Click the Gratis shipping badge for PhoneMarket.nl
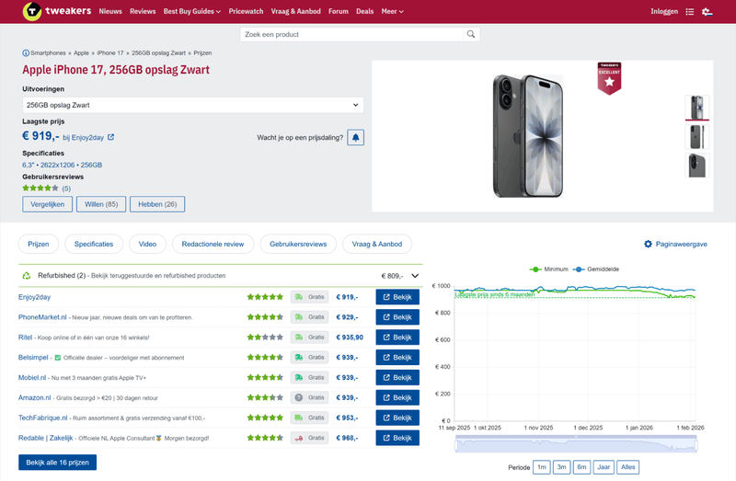The height and width of the screenshot is (481, 736). coord(309,317)
